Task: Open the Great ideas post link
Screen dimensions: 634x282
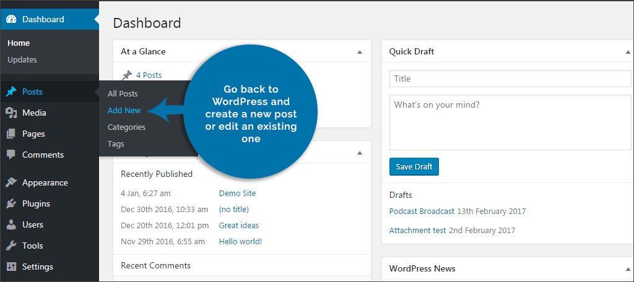Action: click(239, 226)
